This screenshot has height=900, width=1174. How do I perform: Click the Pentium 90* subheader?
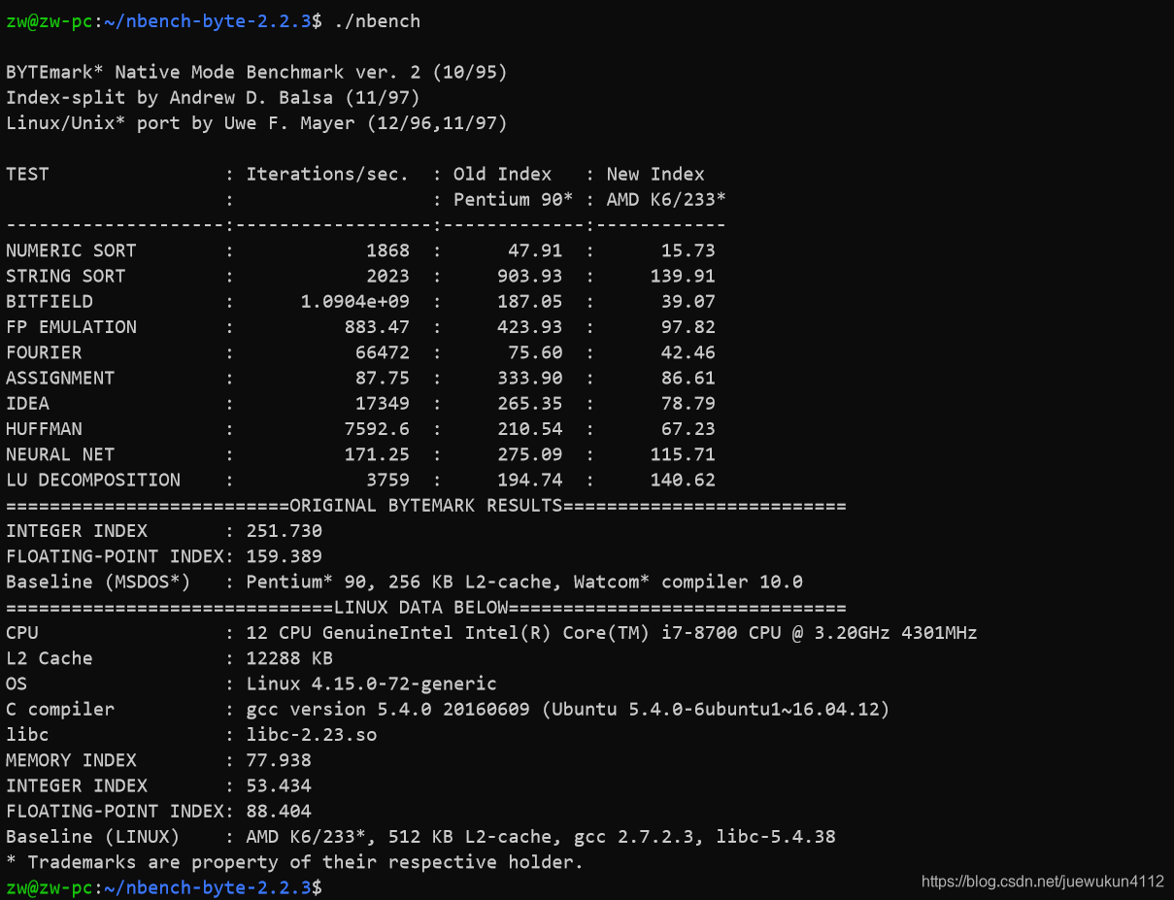click(513, 200)
